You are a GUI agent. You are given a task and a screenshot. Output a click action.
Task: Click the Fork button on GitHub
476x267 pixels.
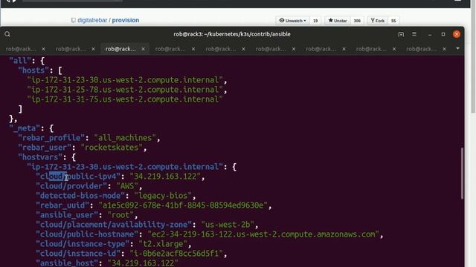click(378, 20)
